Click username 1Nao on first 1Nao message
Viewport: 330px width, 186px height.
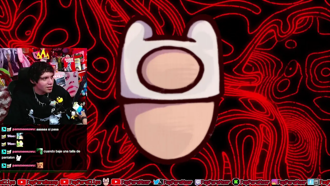click(11, 136)
